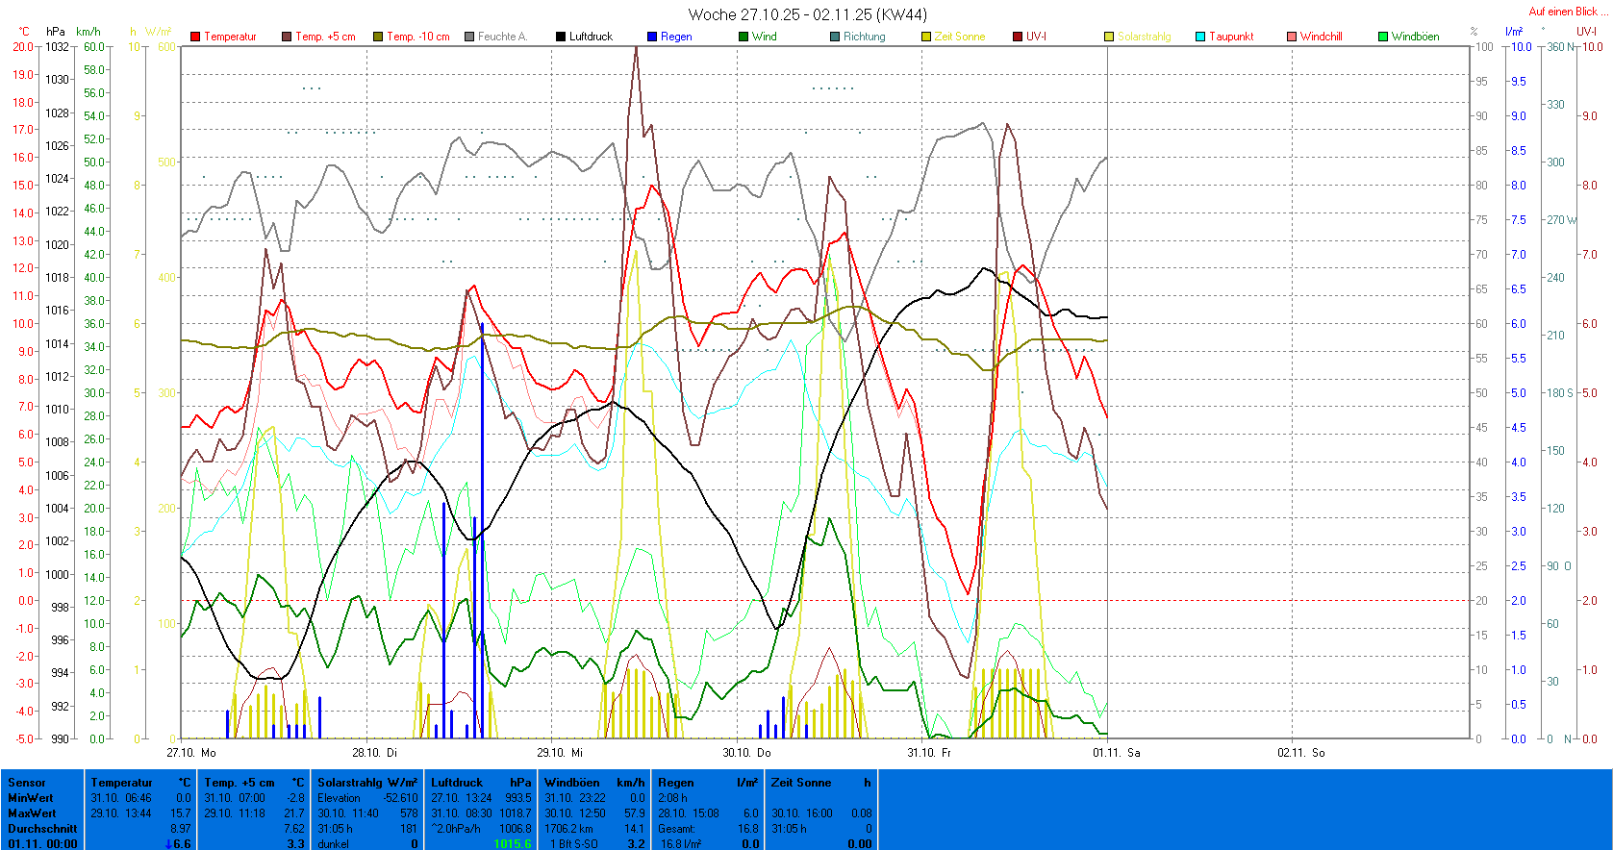The width and height of the screenshot is (1613, 850).
Task: Click the Windböen km/h column header
Action: (x=593, y=783)
